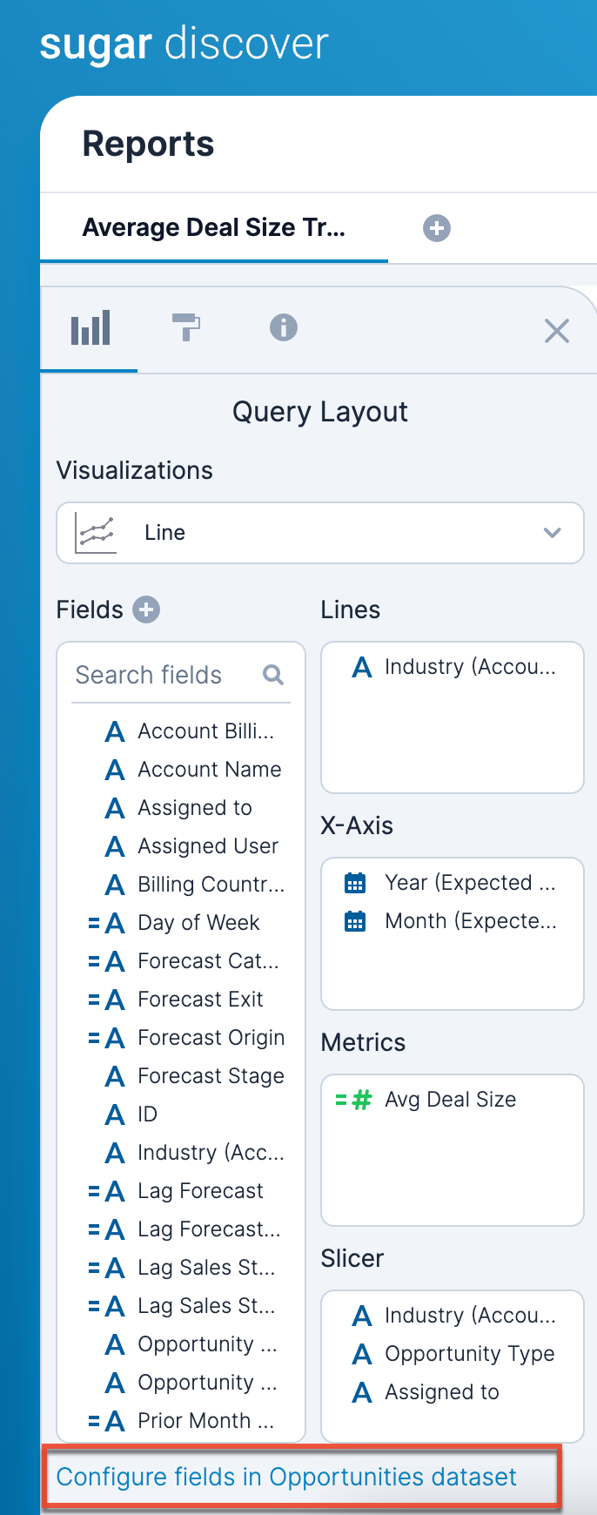Open the info circle tab
The height and width of the screenshot is (1515, 597).
(284, 328)
